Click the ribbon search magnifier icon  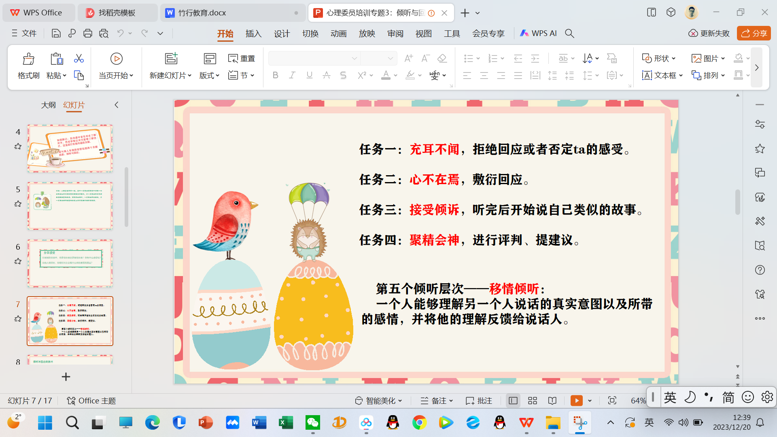click(569, 33)
